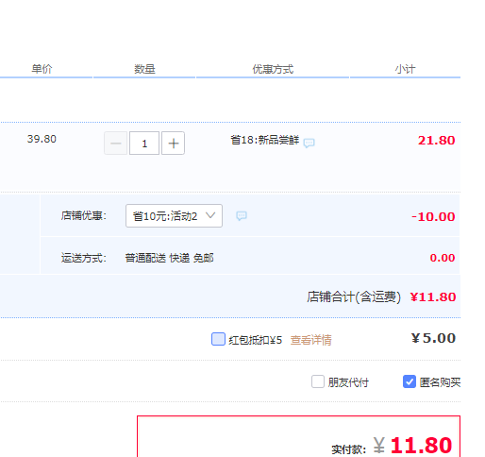
Task: Click the 优惠方式 column header
Action: coord(273,69)
